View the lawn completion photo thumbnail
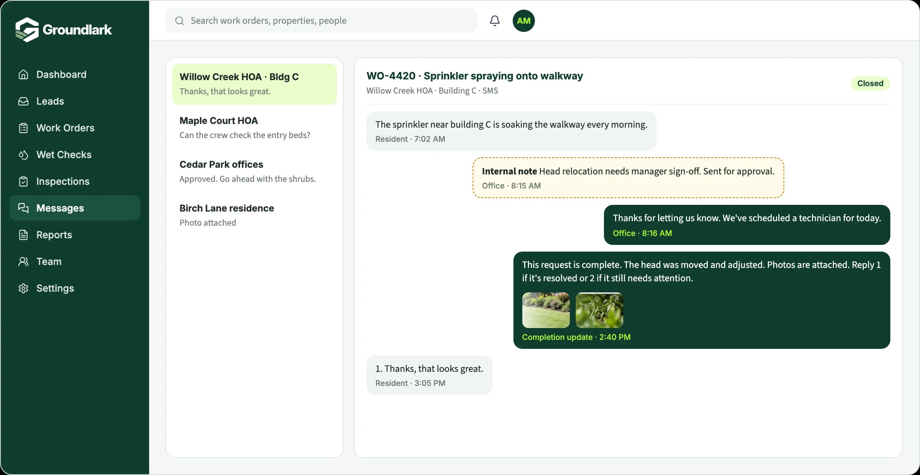920x475 pixels. (x=546, y=310)
